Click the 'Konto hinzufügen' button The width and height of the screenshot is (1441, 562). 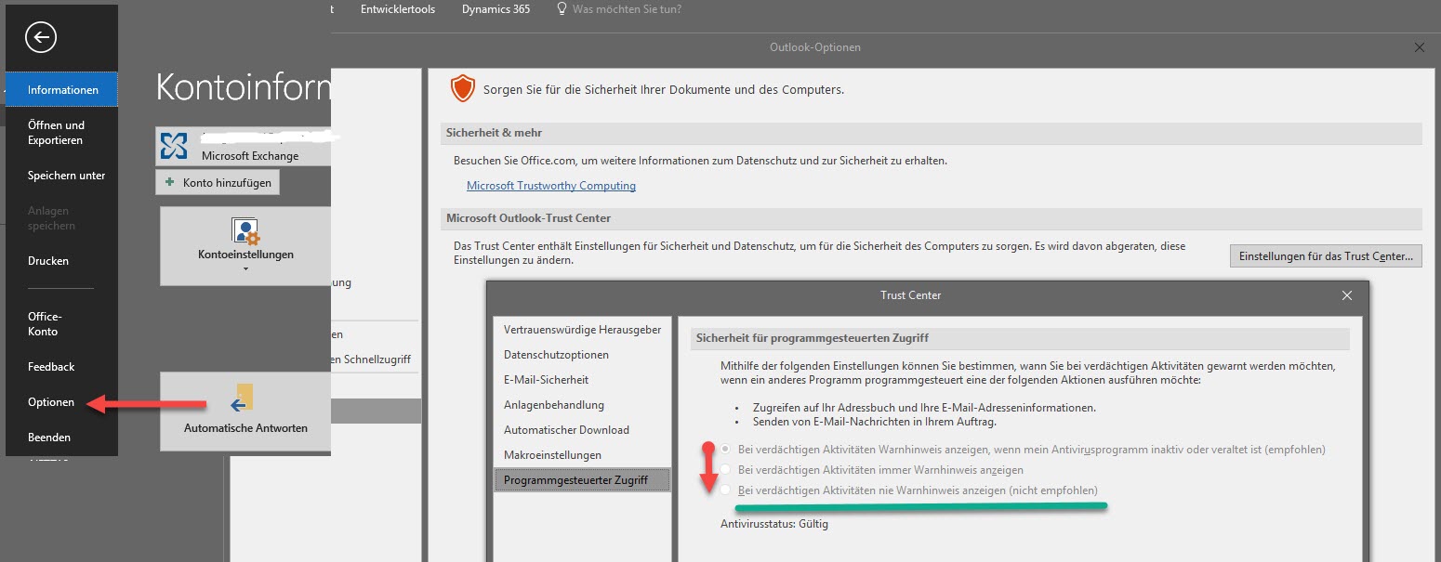[218, 183]
